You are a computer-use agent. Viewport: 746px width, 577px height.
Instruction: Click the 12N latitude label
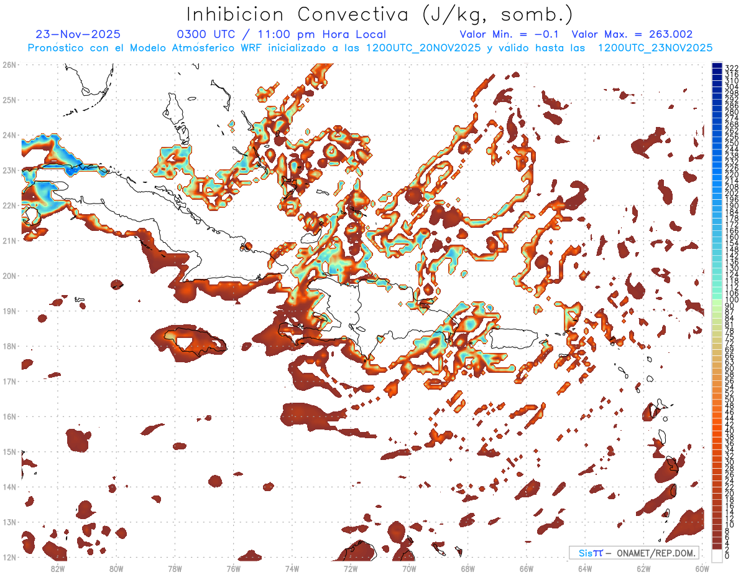point(9,557)
